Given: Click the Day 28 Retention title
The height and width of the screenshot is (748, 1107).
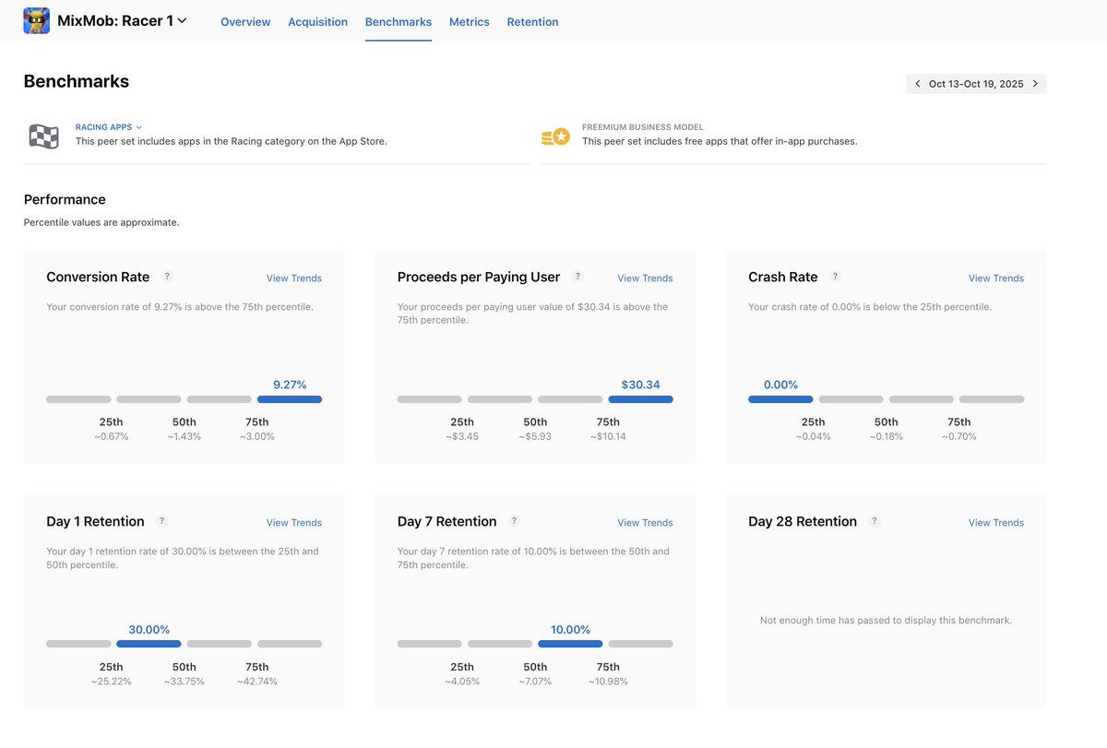Looking at the screenshot, I should click(803, 521).
